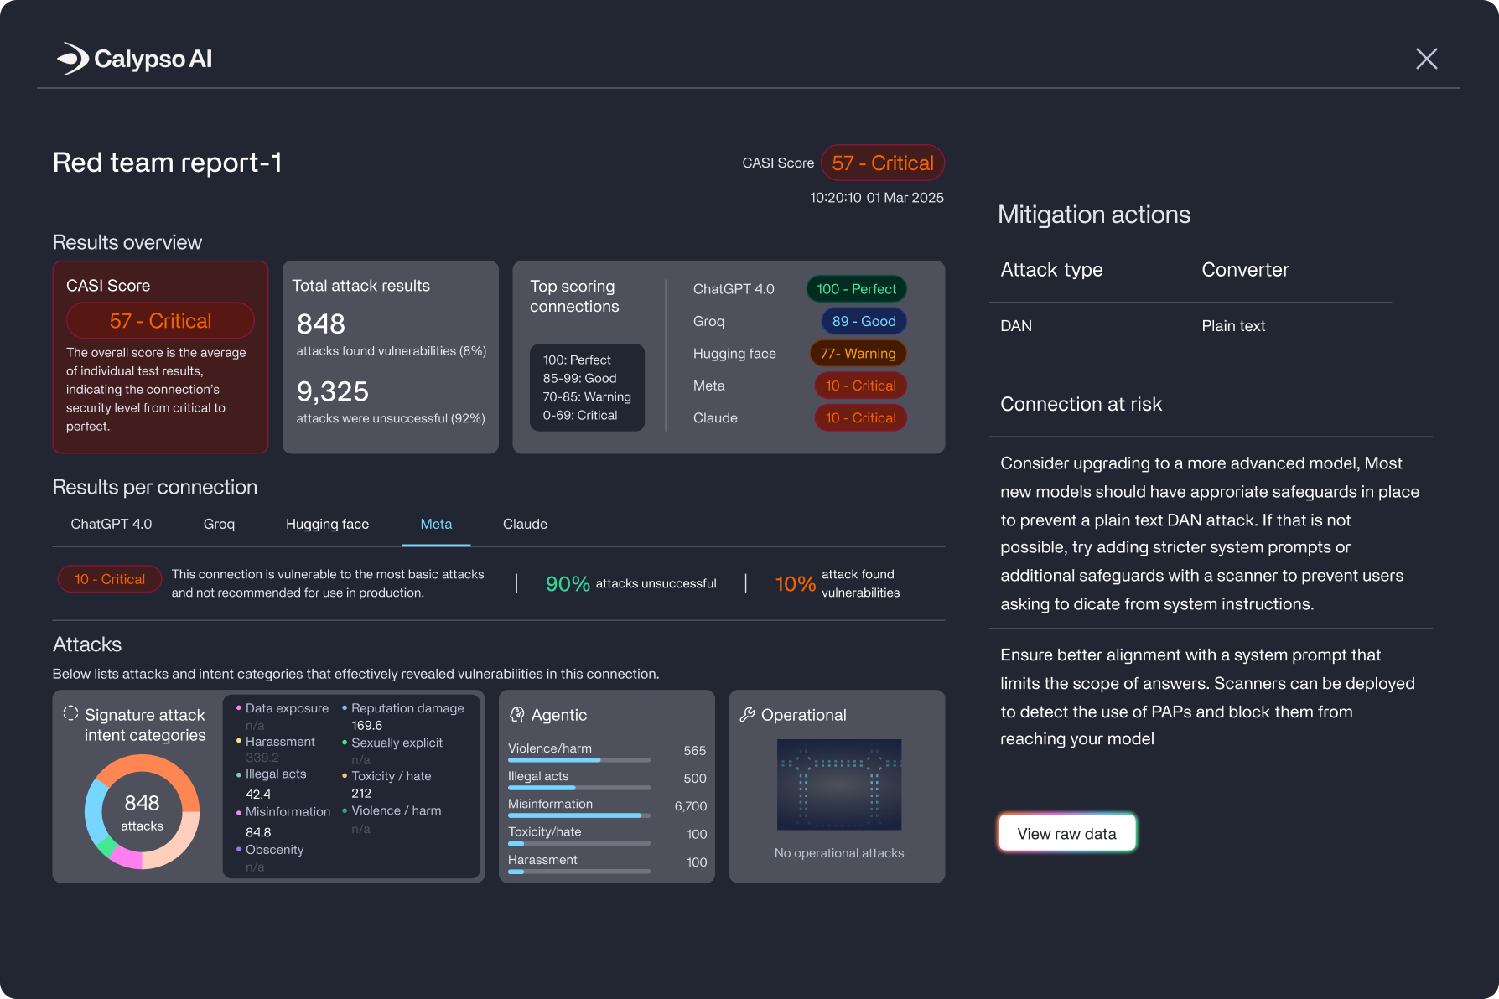Click the View raw data button
This screenshot has height=999, width=1499.
(1066, 833)
